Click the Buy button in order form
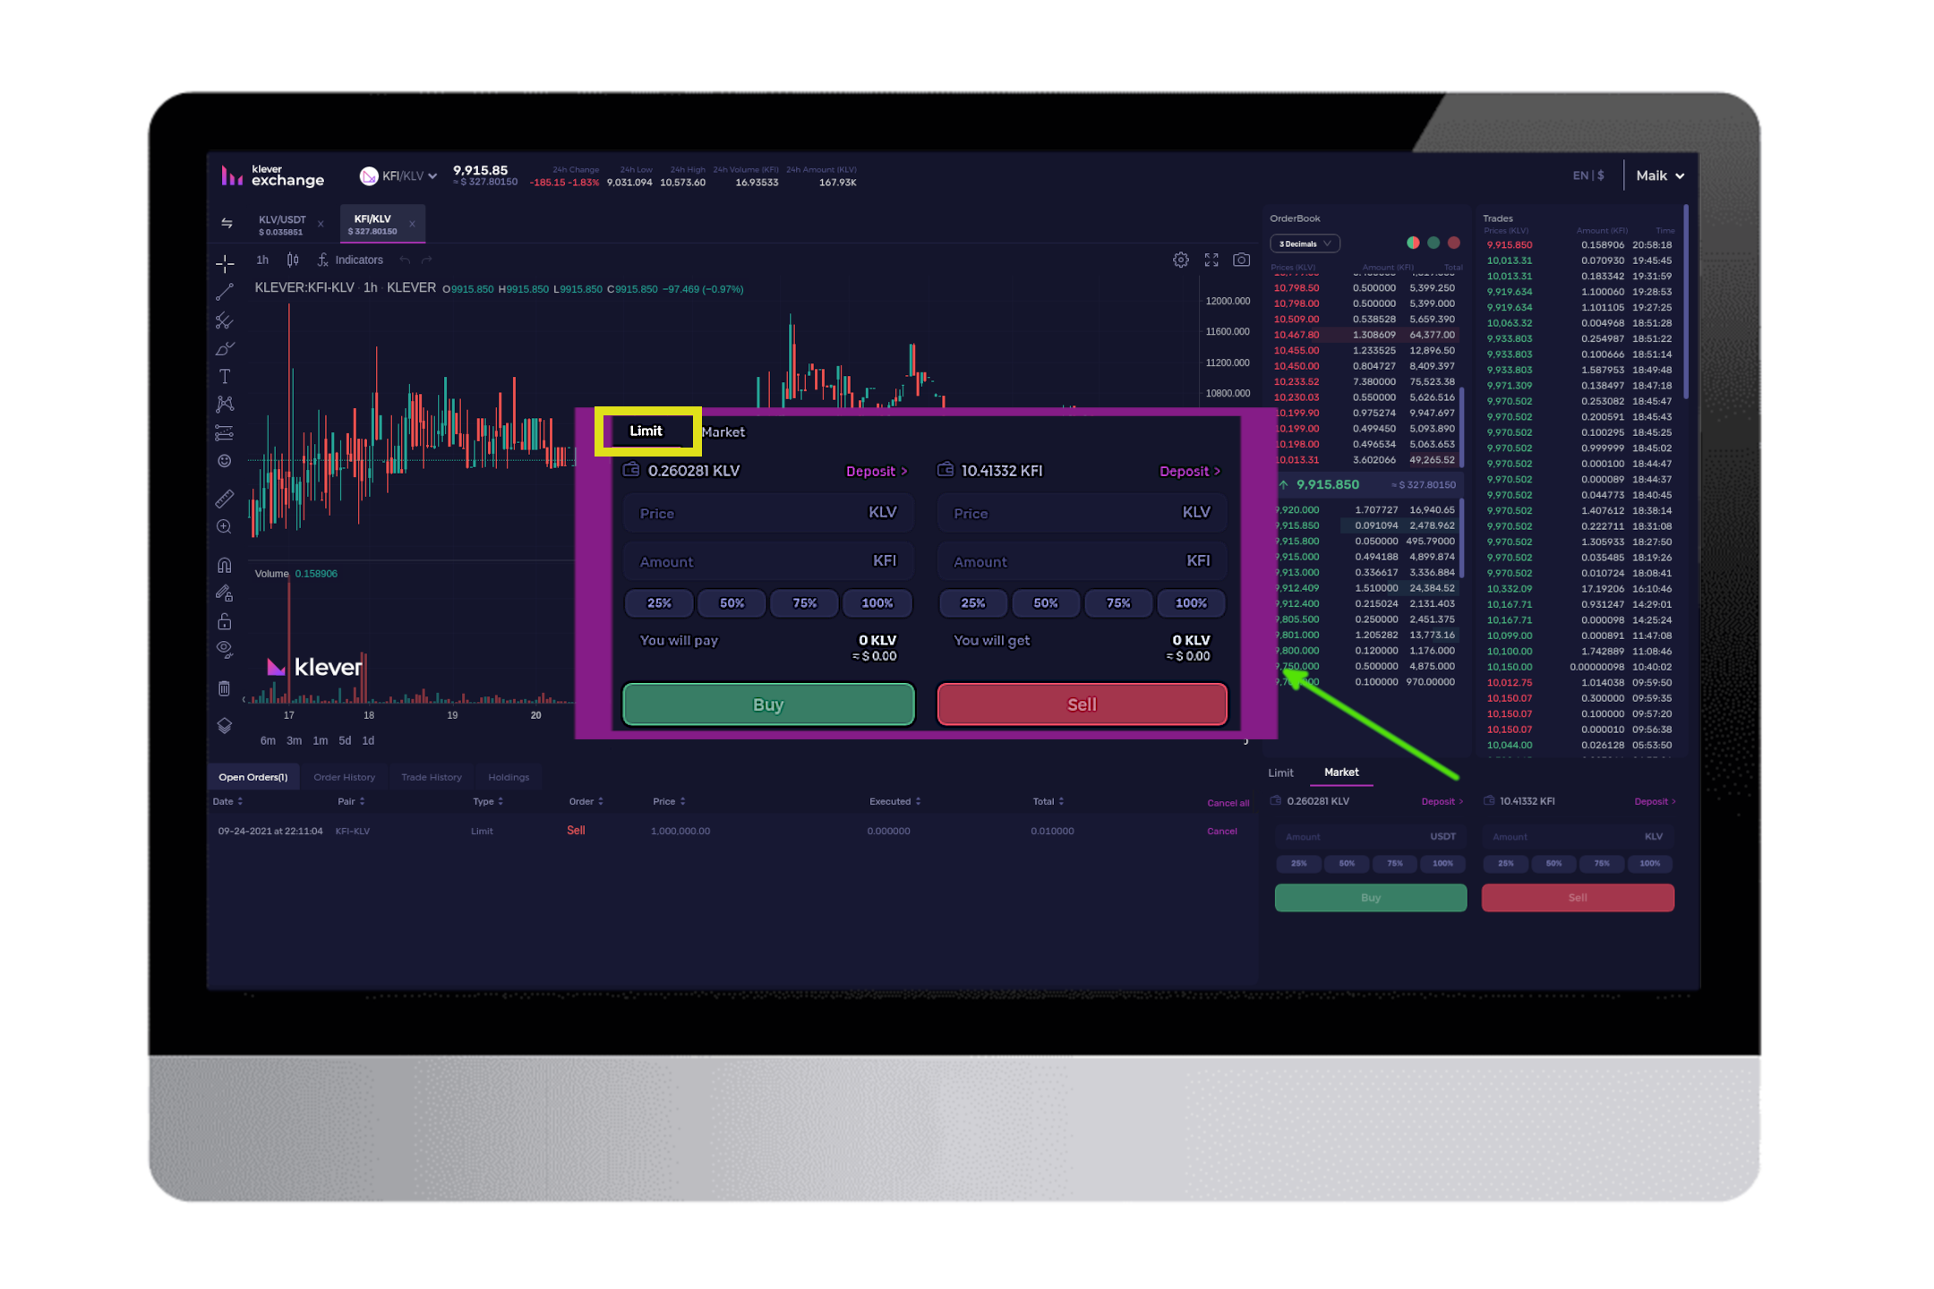 770,704
